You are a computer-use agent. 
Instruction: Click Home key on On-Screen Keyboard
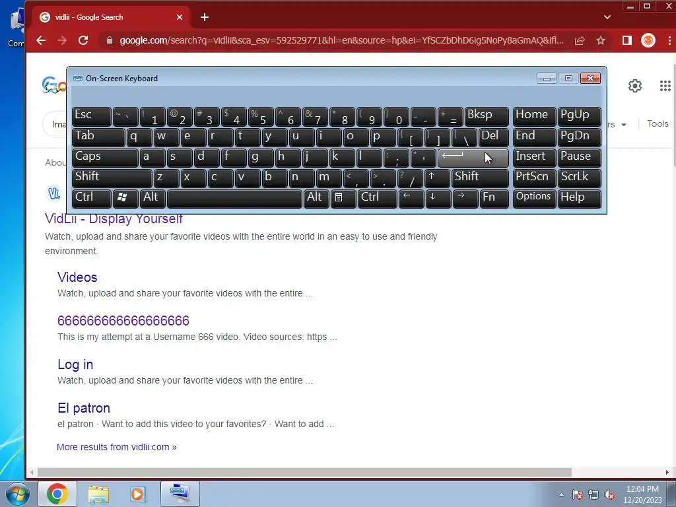[x=534, y=116]
